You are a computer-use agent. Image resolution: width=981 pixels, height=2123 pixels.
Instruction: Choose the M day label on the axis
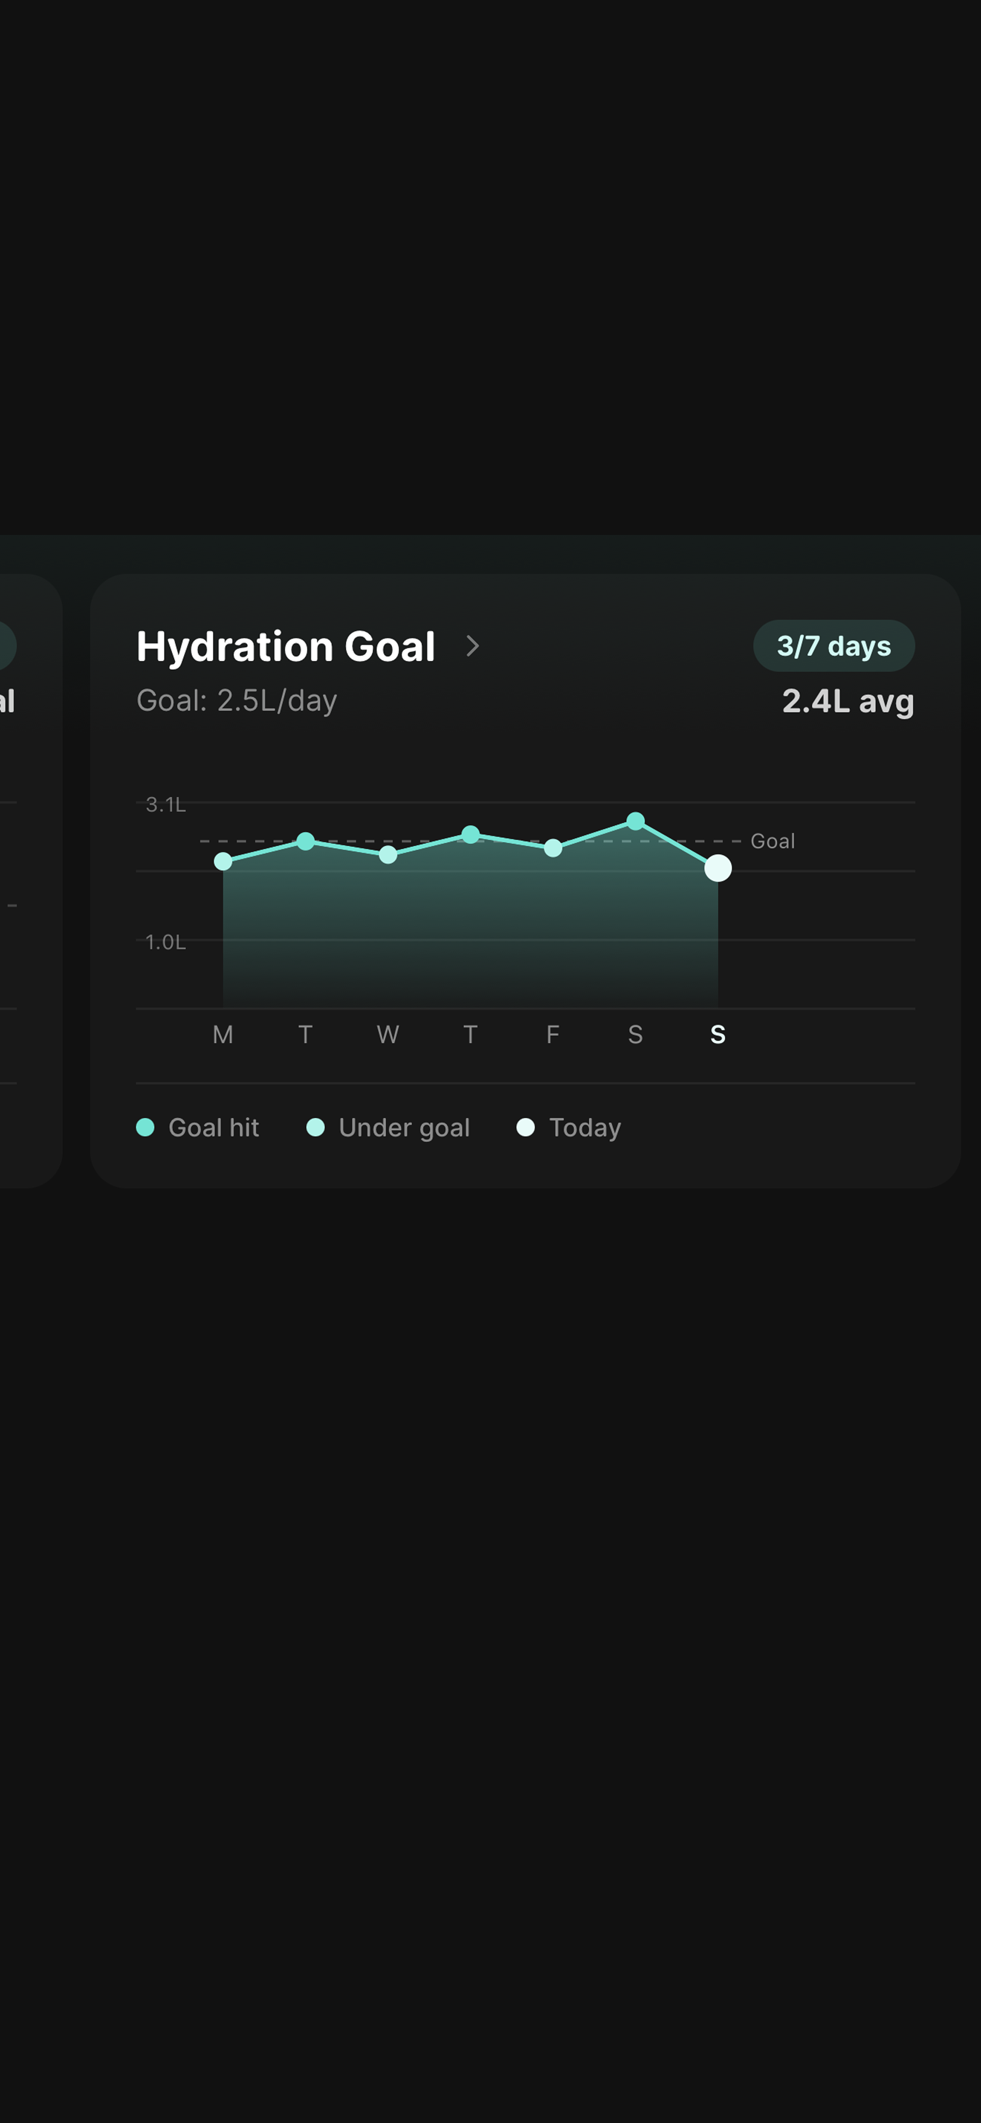pyautogui.click(x=223, y=1034)
